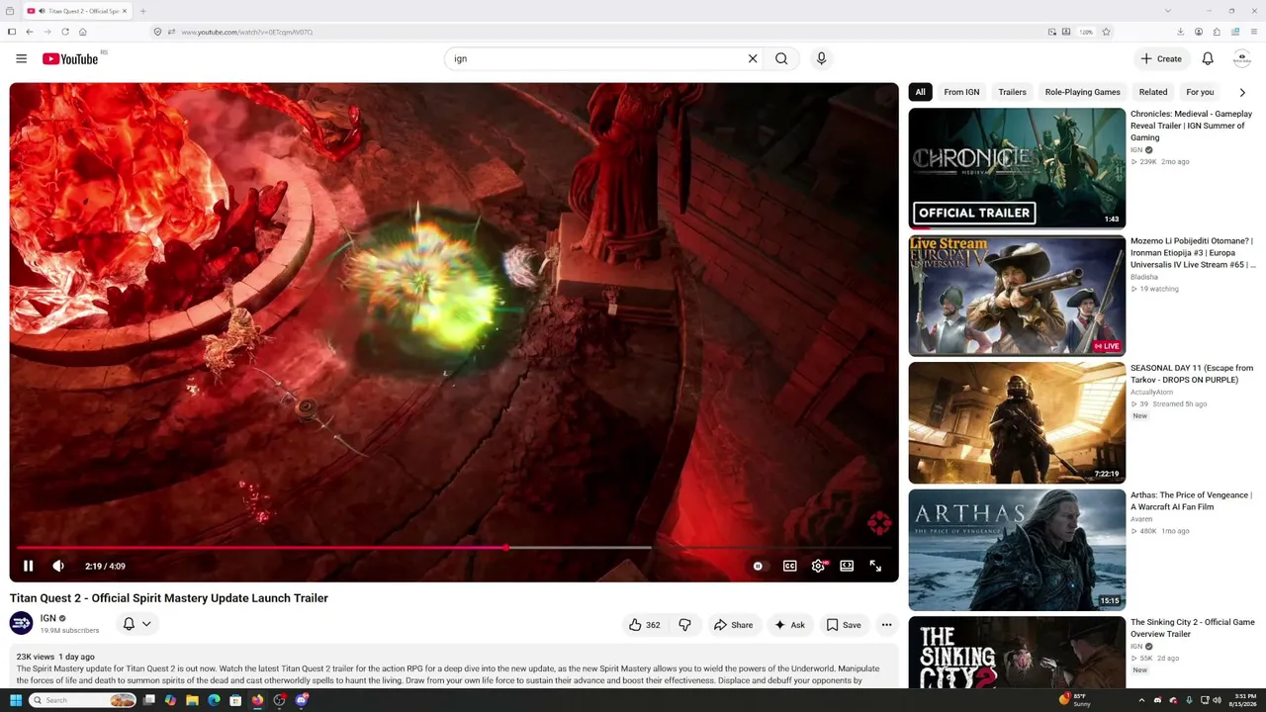1266x712 pixels.
Task: Open the subscription notification bell dropdown
Action: [136, 624]
